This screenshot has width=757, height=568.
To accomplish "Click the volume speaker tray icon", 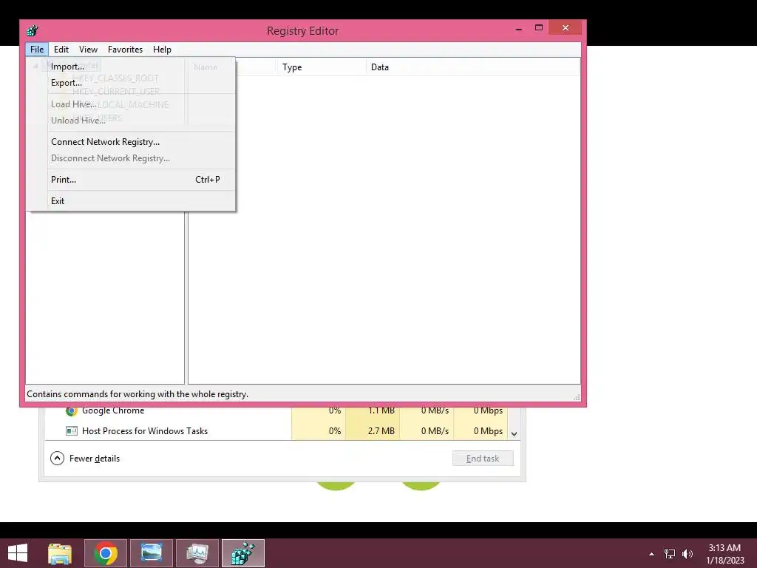I will tap(688, 554).
